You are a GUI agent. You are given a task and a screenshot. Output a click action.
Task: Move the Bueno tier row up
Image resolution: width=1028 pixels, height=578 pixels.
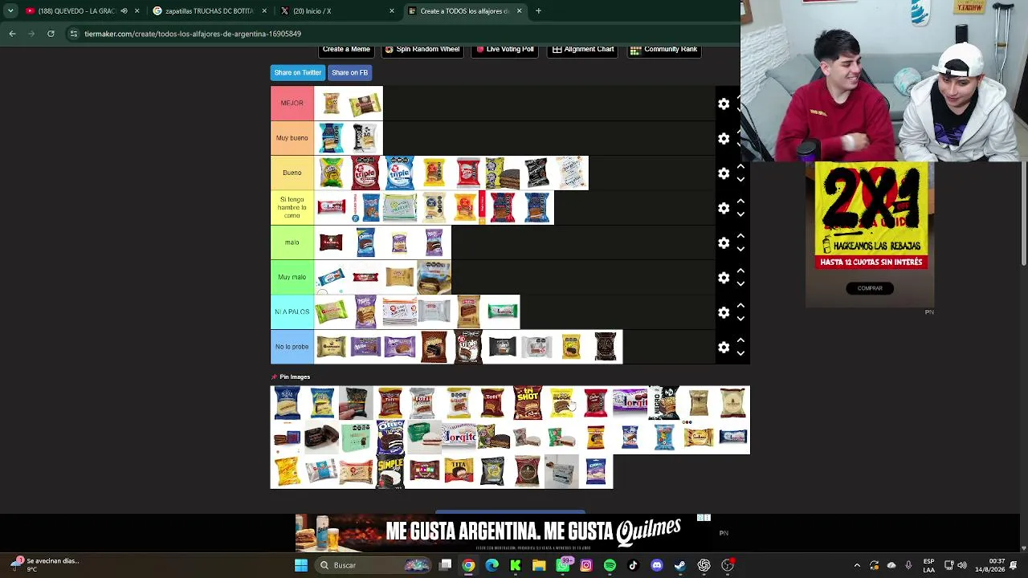(740, 167)
